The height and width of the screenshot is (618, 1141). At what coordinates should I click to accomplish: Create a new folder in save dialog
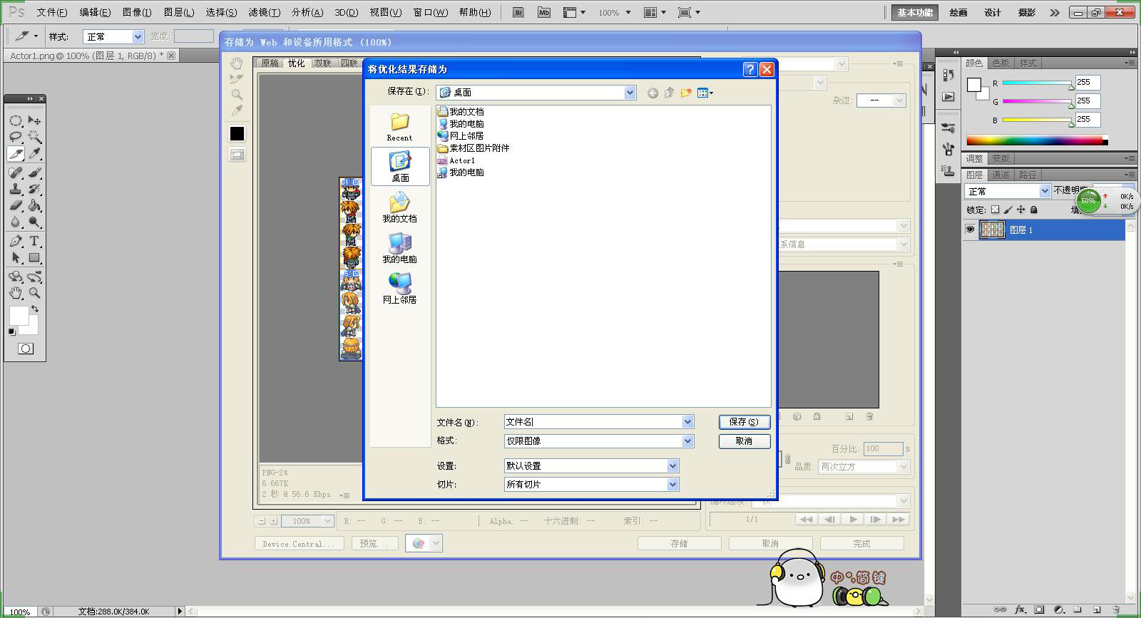tap(686, 93)
